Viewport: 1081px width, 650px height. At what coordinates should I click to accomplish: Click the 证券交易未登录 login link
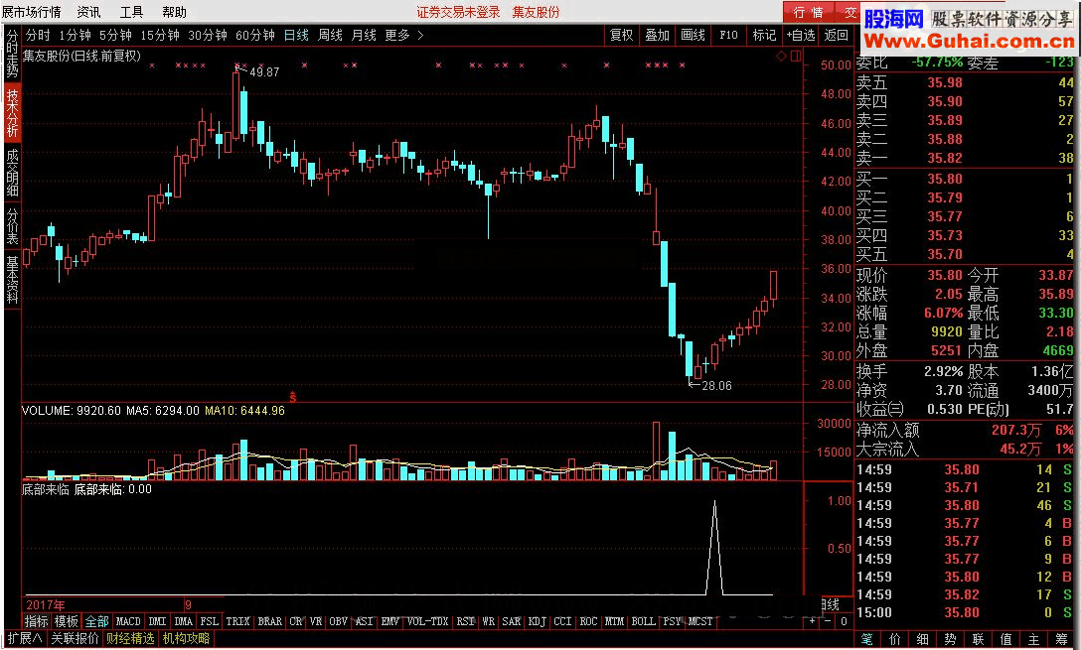[x=458, y=12]
